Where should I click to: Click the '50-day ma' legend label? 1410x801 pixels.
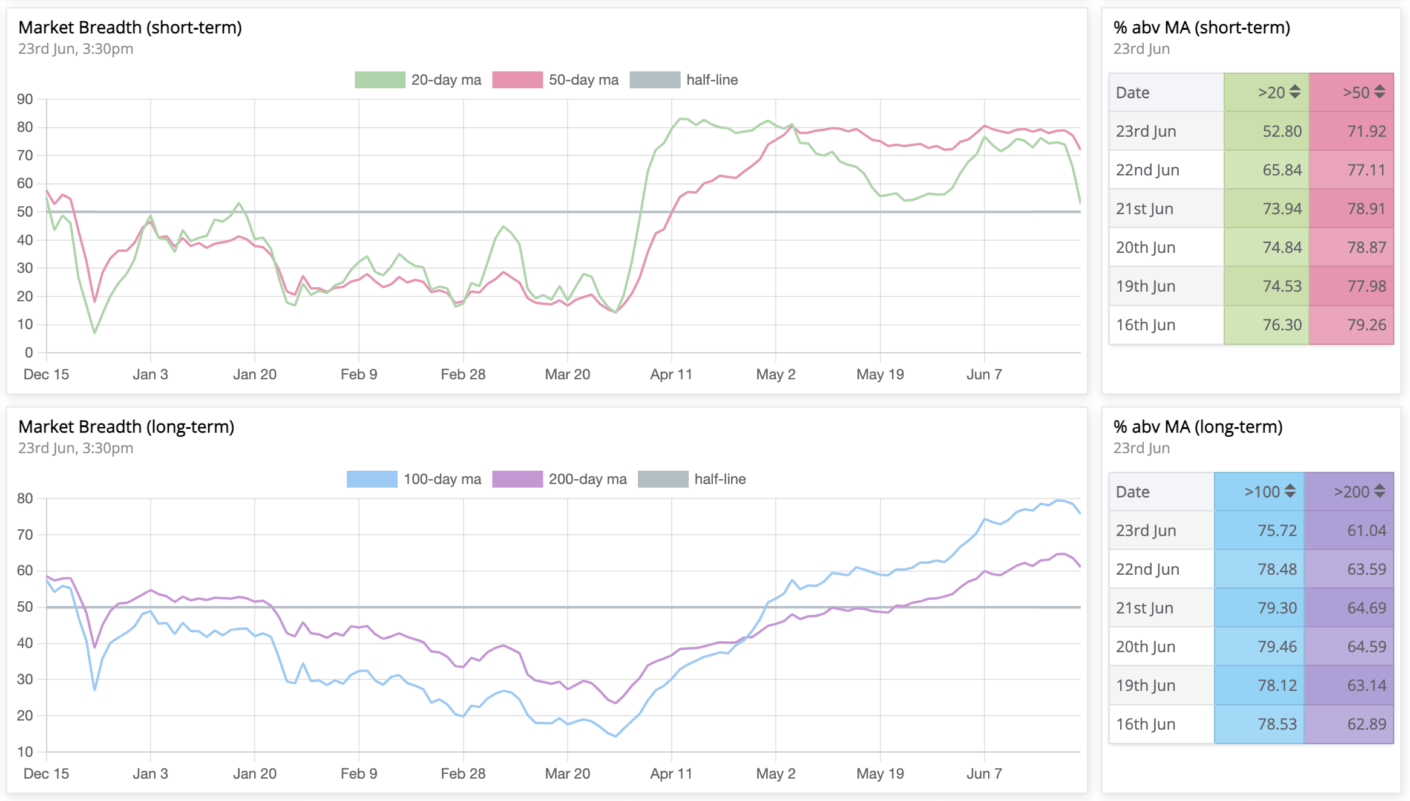pos(584,80)
